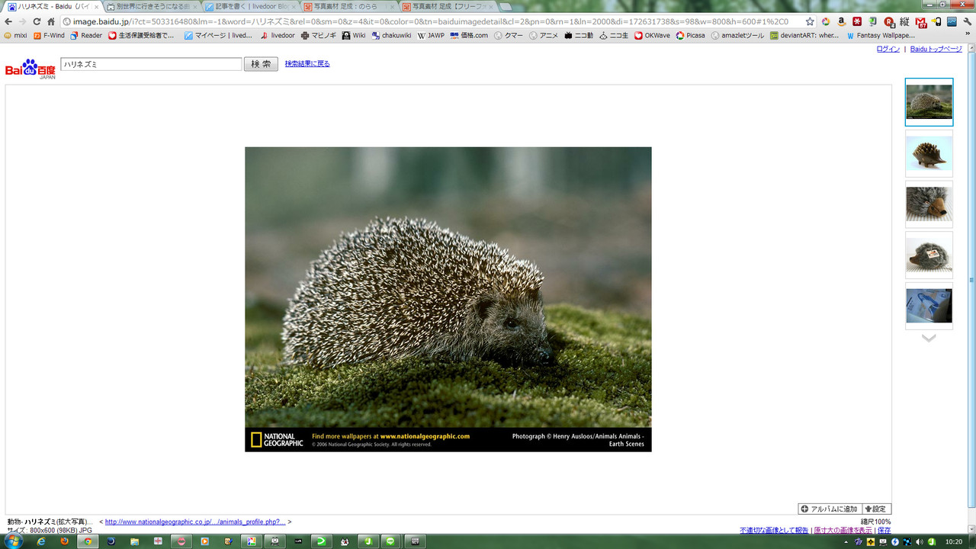Open Firefox from the taskbar
Image resolution: width=976 pixels, height=549 pixels.
click(64, 541)
